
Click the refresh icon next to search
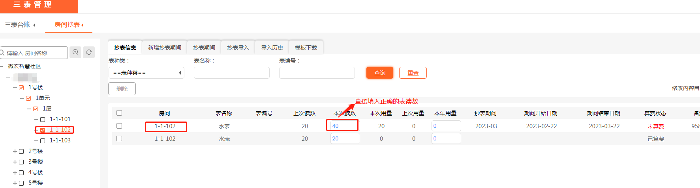[x=89, y=52]
